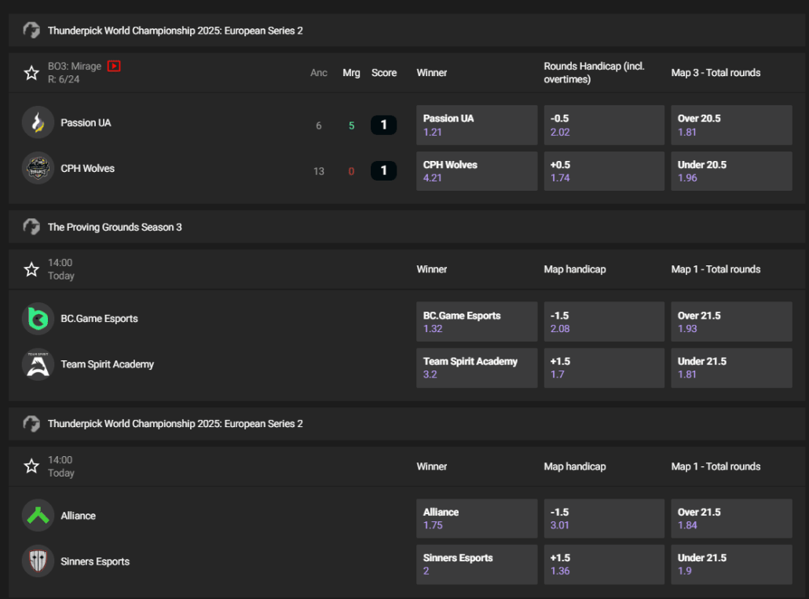Click Passion UA's green Mrg score 5

click(x=351, y=126)
